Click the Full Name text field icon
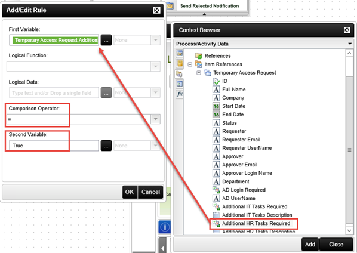 pos(216,90)
